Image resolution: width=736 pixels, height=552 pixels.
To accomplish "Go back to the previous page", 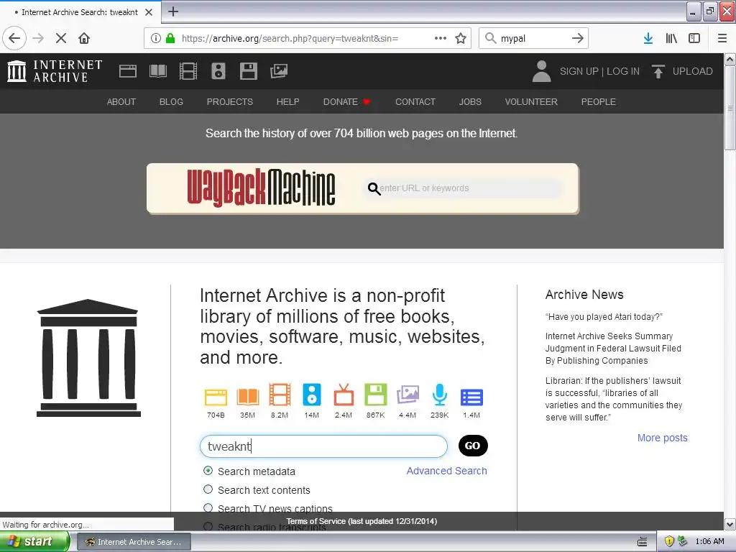I will (x=14, y=38).
